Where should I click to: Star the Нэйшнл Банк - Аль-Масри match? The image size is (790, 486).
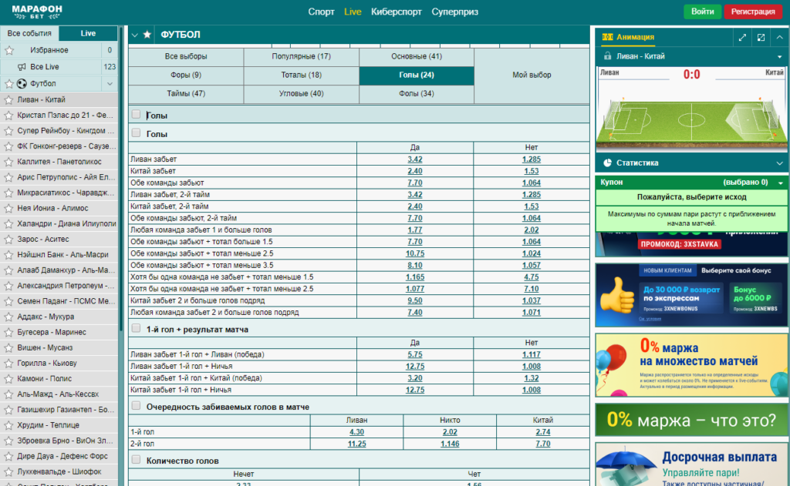pos(8,255)
